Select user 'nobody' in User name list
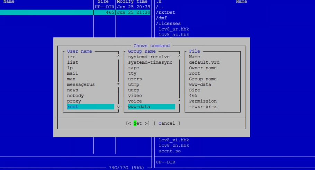This screenshot has width=315, height=170. point(75,96)
